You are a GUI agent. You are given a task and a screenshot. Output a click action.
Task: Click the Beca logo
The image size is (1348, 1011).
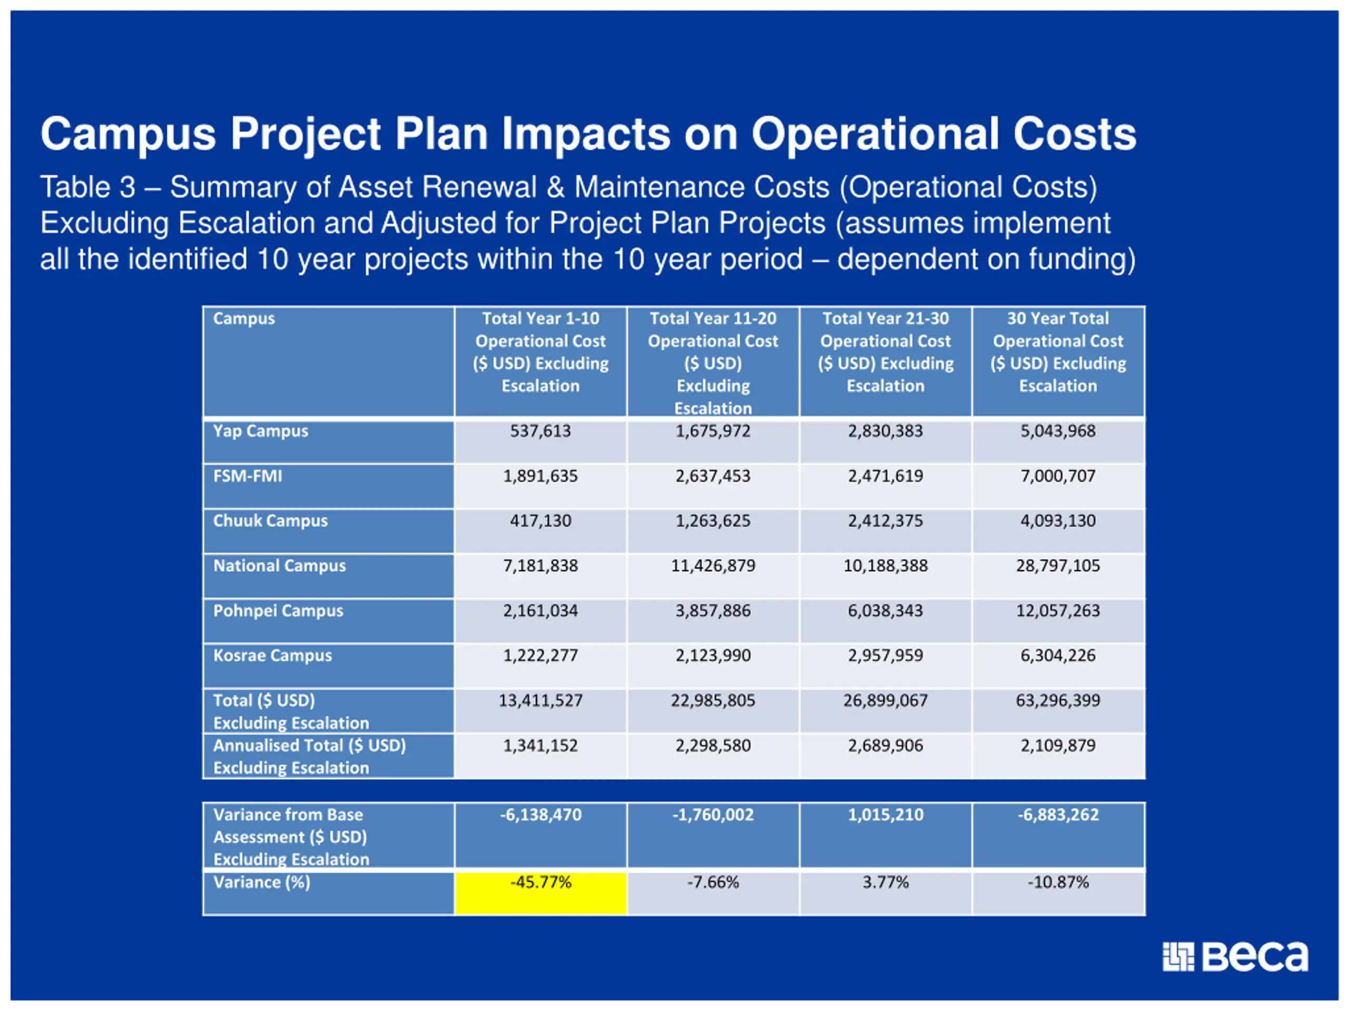[1235, 957]
